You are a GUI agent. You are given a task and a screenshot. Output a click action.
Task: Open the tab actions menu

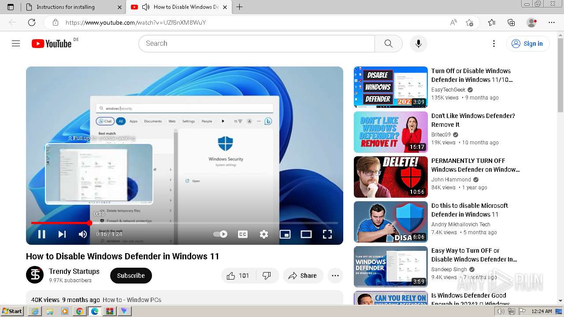11,7
